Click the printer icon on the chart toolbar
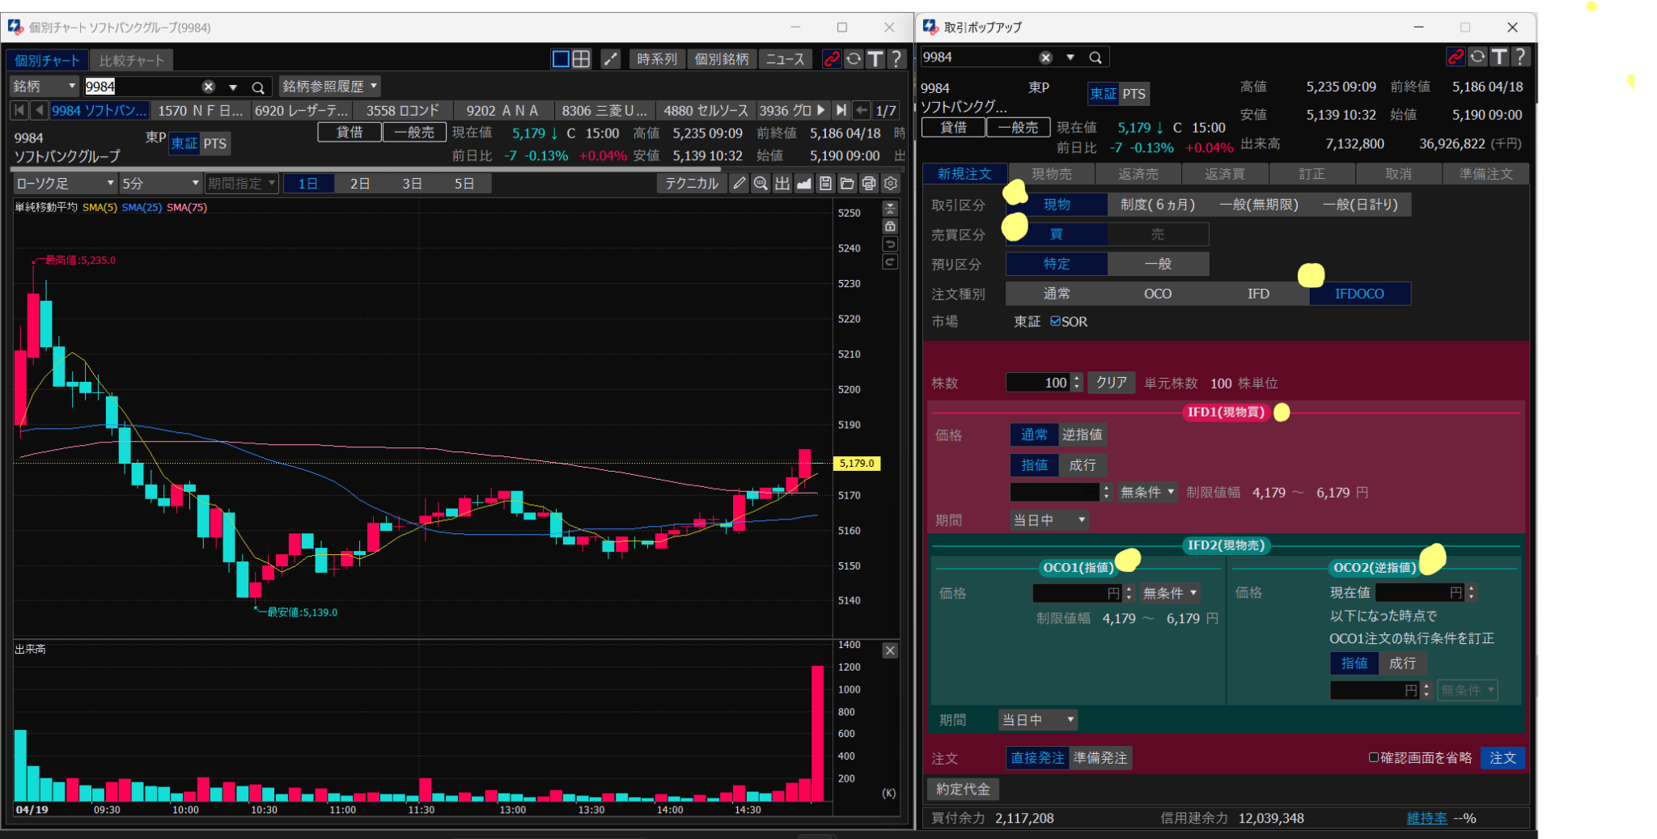The height and width of the screenshot is (839, 1657). 868,183
